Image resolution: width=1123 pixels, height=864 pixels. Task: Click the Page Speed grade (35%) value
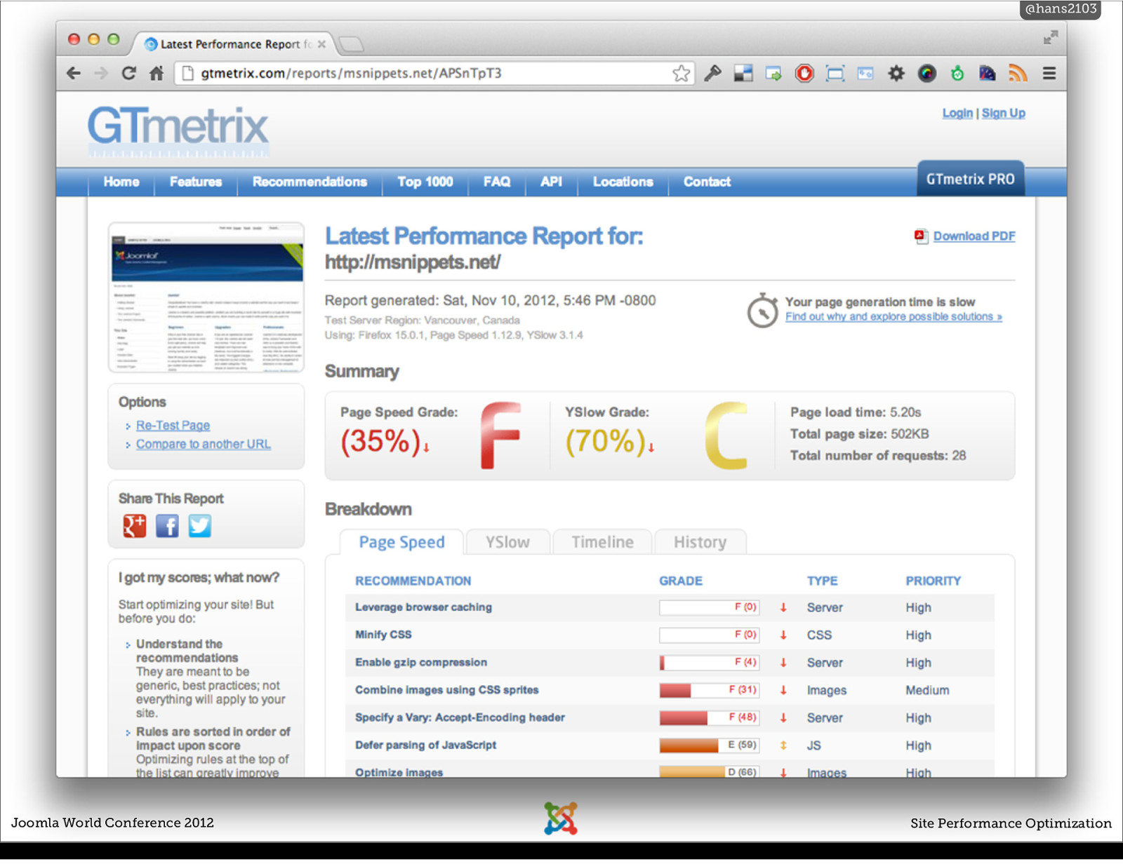(x=380, y=442)
